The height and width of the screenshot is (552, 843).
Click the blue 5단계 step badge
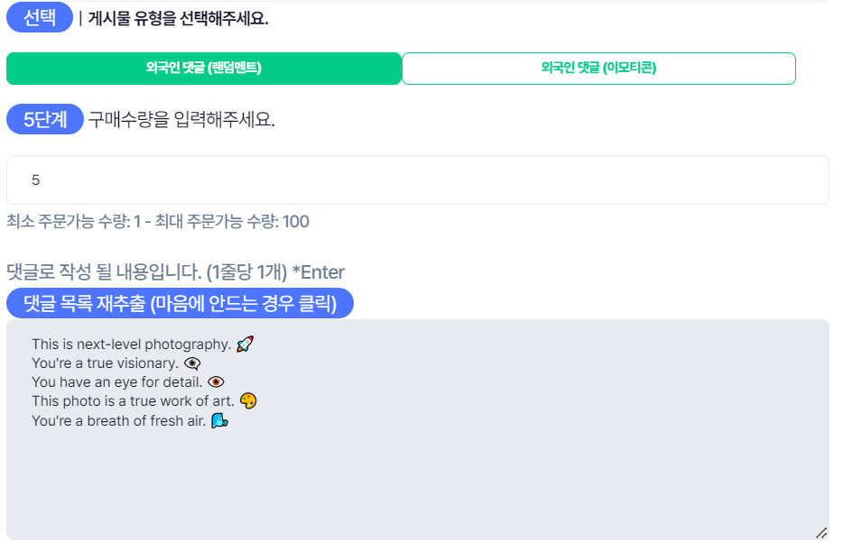coord(45,119)
